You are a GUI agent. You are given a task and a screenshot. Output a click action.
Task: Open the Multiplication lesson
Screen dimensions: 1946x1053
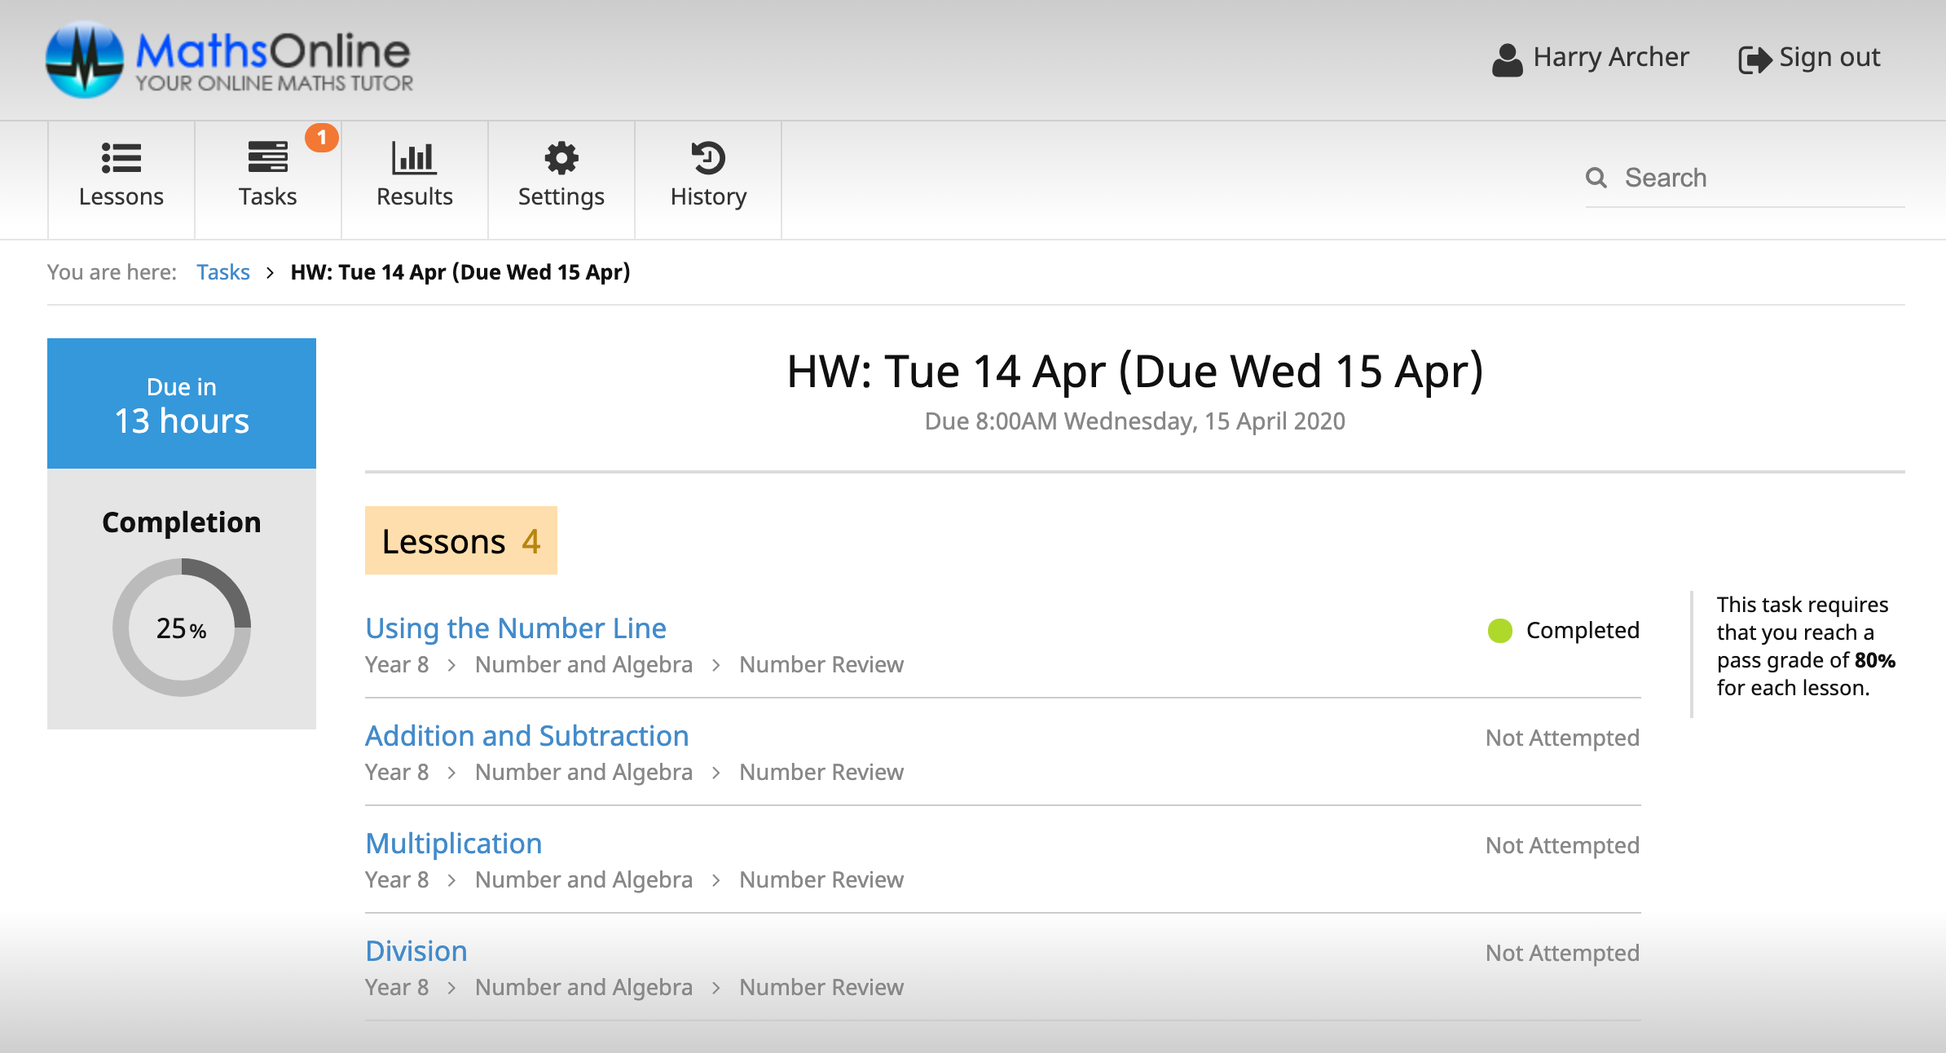tap(453, 843)
